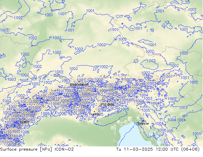This screenshot has width=203, height=157.
Task: Click the Oberstdorf city label
Action: tap(79, 85)
